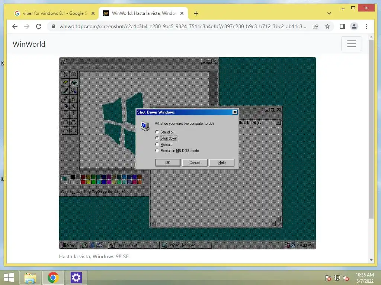Select the Rectangle shape tool in Paint
The image size is (381, 285).
65,122
